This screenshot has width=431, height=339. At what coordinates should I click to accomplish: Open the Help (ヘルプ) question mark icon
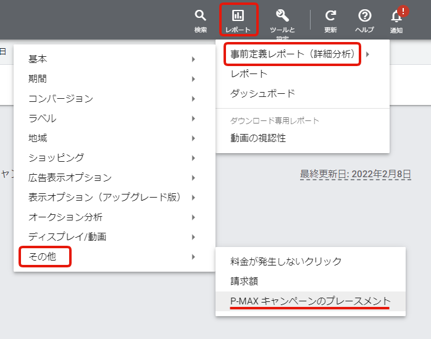coord(364,16)
